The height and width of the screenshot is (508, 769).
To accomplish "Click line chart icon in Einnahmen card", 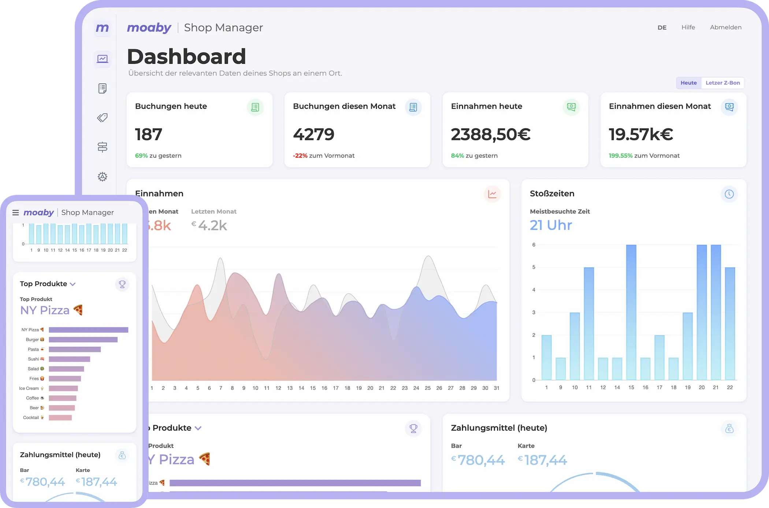I will (x=492, y=194).
